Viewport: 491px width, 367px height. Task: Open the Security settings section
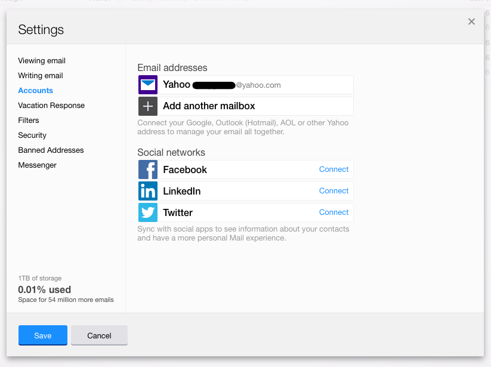click(x=32, y=135)
